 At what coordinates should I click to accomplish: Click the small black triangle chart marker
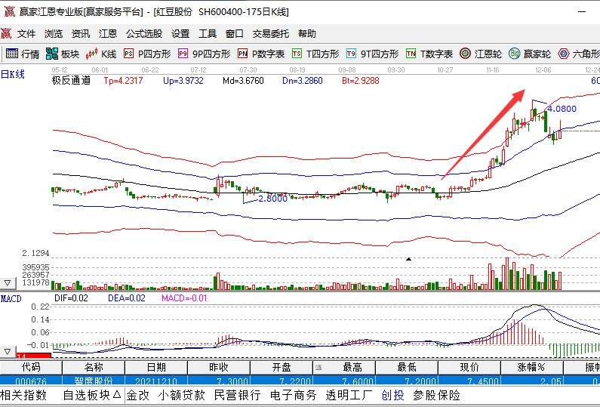[408, 259]
